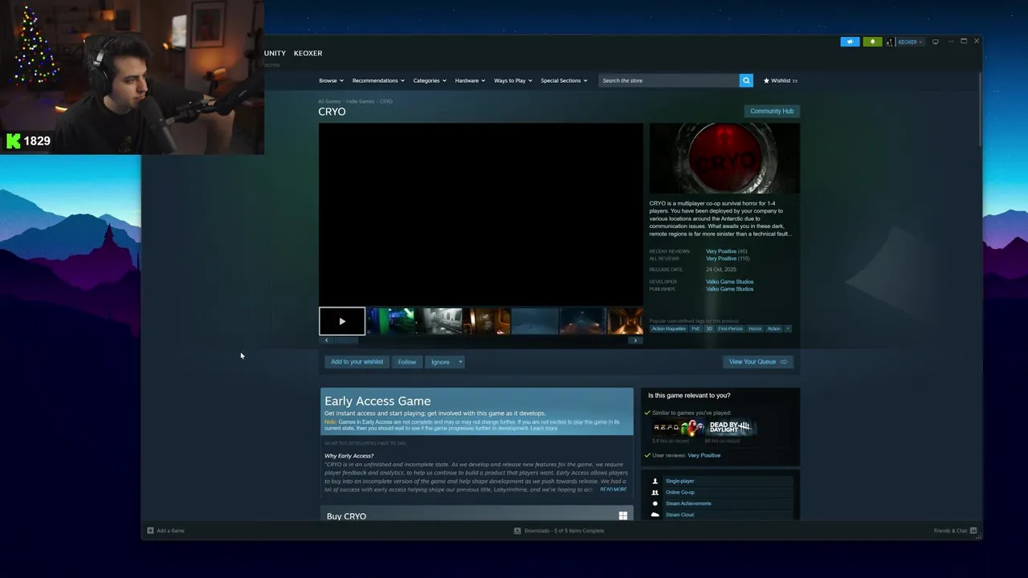The height and width of the screenshot is (578, 1028).
Task: Open the KEOXER account dropdown
Action: [x=910, y=42]
